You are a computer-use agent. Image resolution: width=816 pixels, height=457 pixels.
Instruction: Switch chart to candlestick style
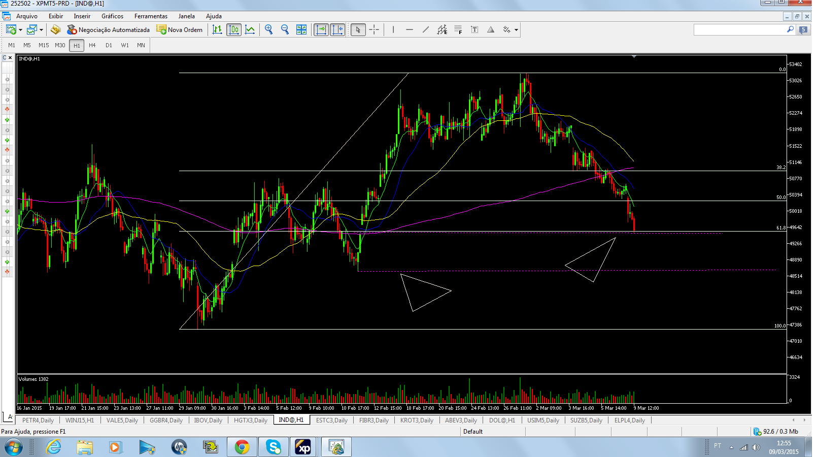[234, 30]
